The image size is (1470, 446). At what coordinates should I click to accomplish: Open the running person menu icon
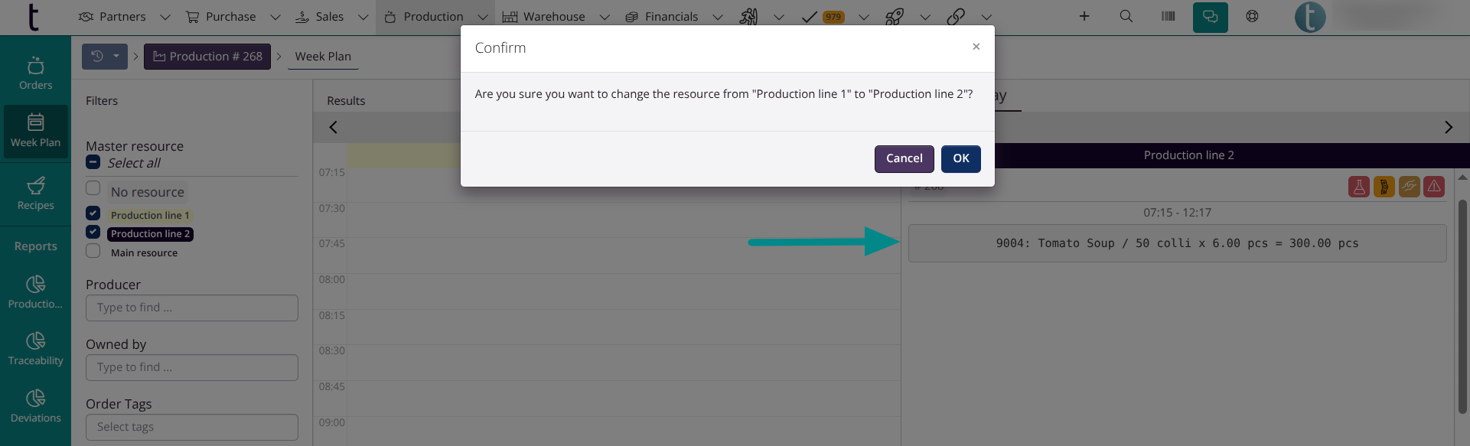pos(748,16)
